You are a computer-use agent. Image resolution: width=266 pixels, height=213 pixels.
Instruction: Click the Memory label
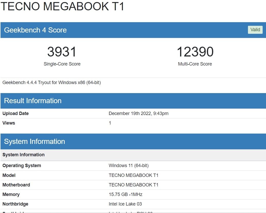pos(11,194)
